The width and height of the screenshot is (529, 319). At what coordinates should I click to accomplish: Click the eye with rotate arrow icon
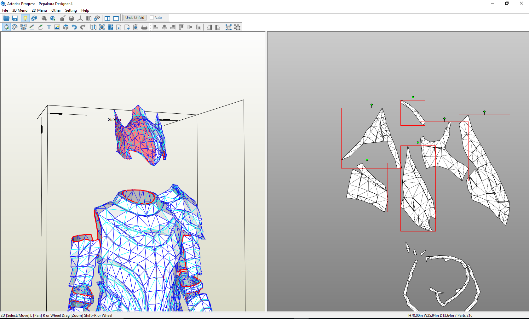pos(97,18)
